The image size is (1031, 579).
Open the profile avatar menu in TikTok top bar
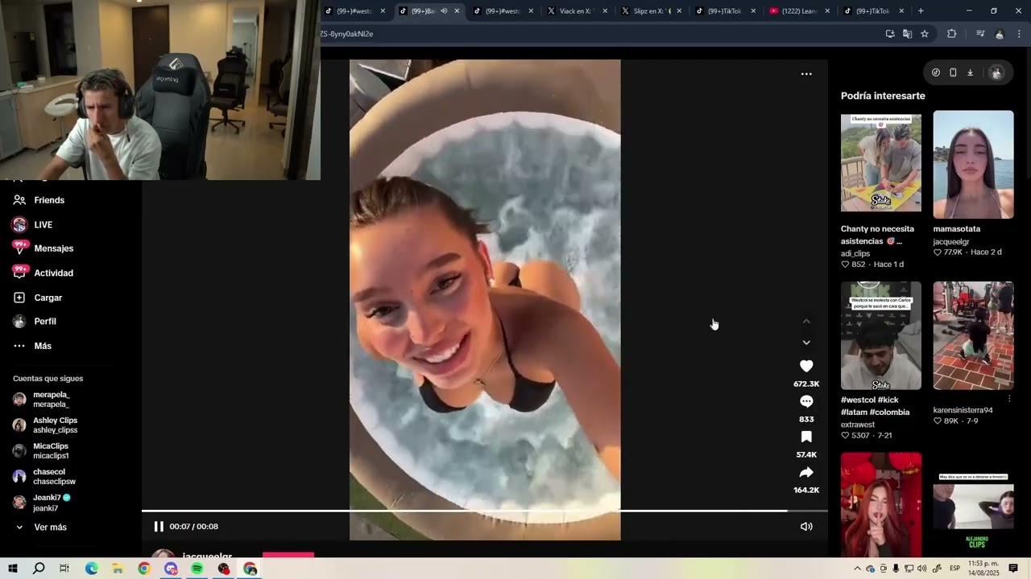pos(996,72)
